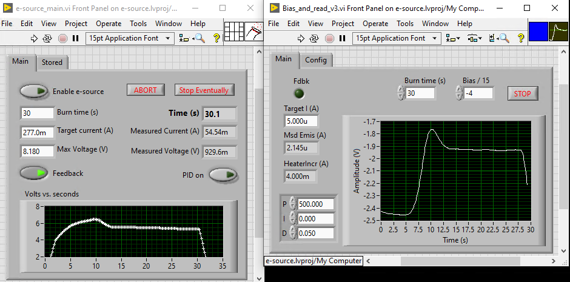Click the Stop Eventually button
The image size is (570, 282).
(x=204, y=90)
